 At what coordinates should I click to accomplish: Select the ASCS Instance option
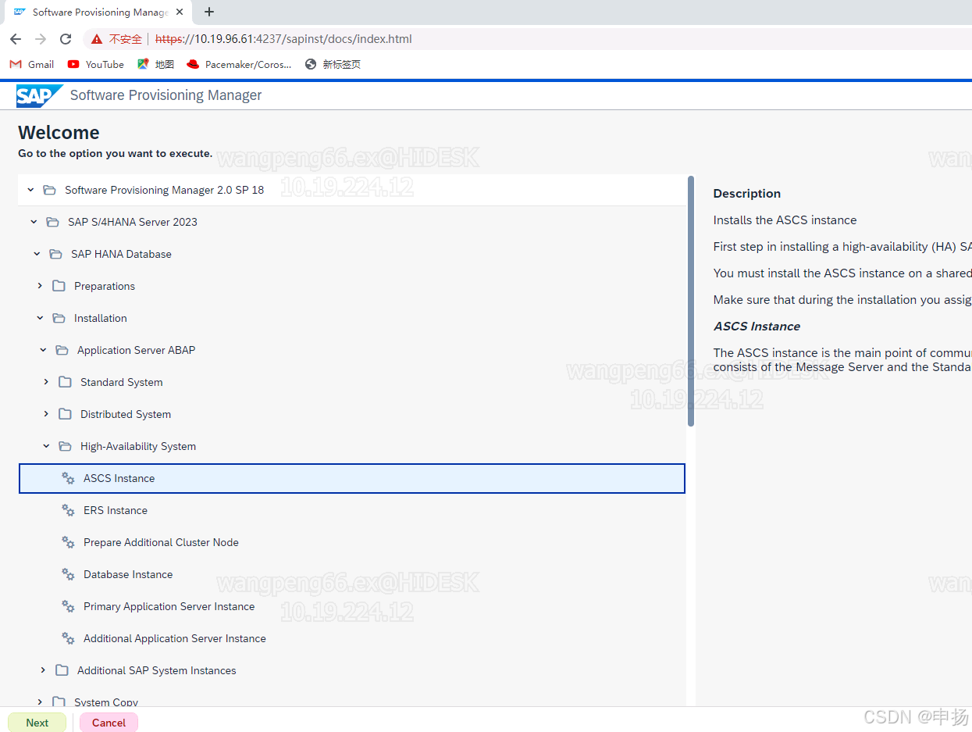pyautogui.click(x=351, y=478)
